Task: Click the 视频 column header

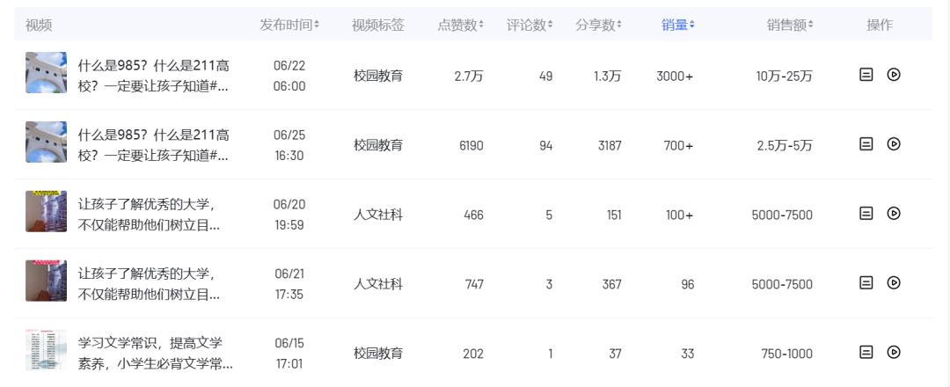Action: [39, 25]
